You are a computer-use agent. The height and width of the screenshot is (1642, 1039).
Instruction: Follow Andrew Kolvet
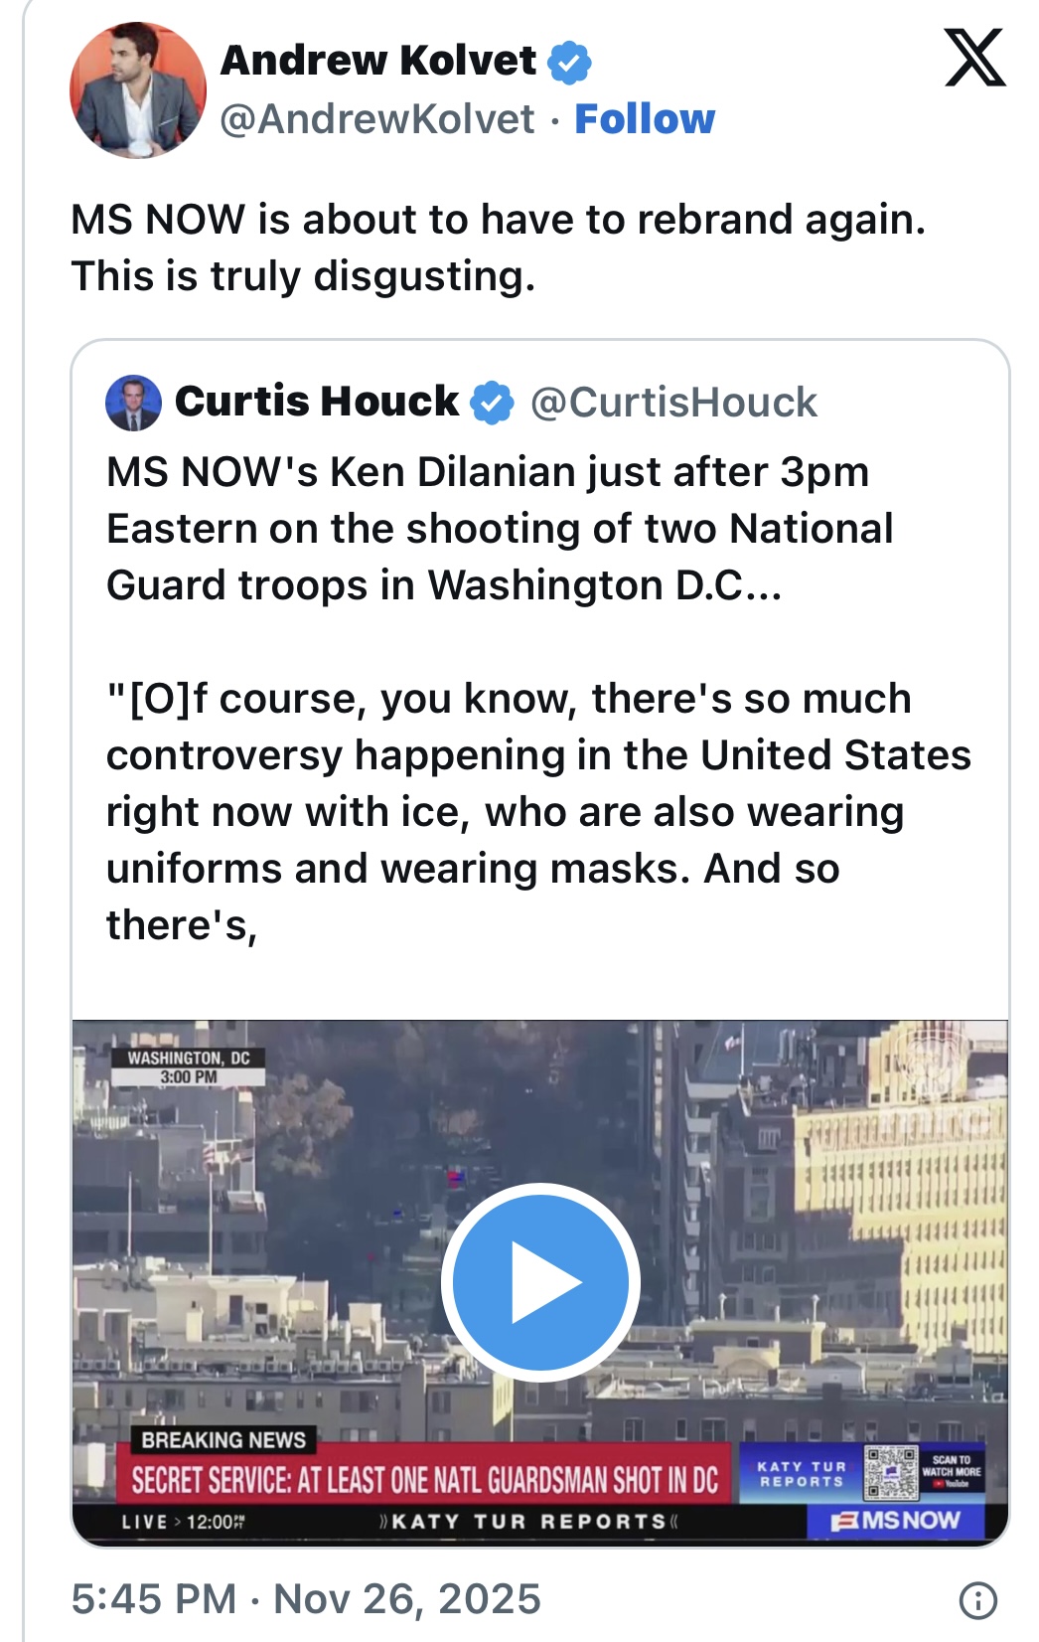click(x=645, y=119)
